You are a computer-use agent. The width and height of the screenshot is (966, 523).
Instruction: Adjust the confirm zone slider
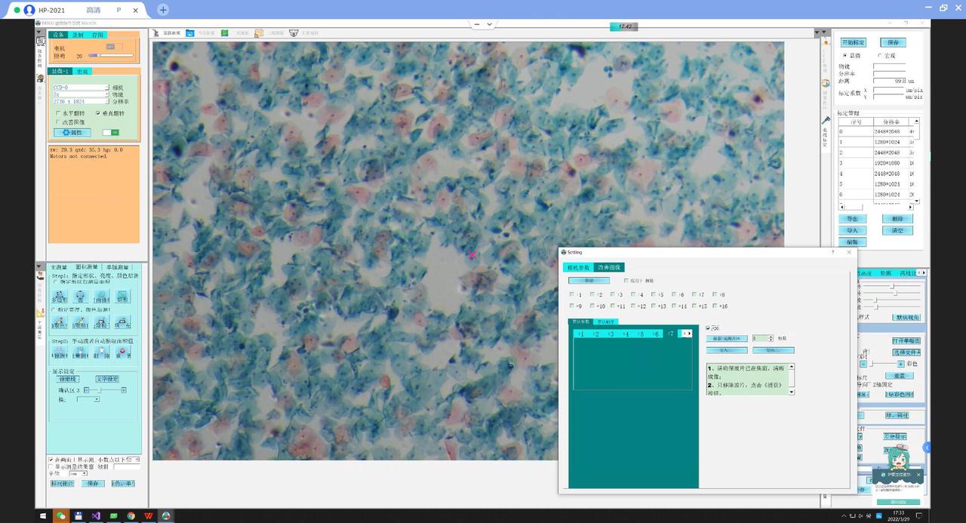105,390
